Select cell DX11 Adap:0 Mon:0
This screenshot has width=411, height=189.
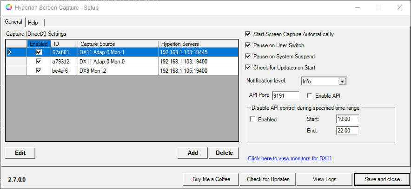pos(118,62)
